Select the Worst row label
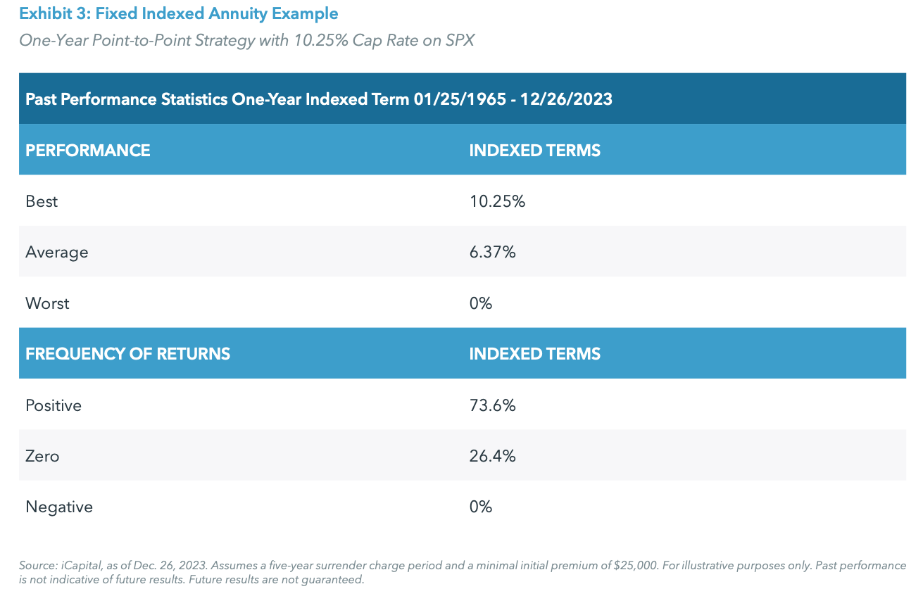The image size is (923, 596). (x=47, y=303)
